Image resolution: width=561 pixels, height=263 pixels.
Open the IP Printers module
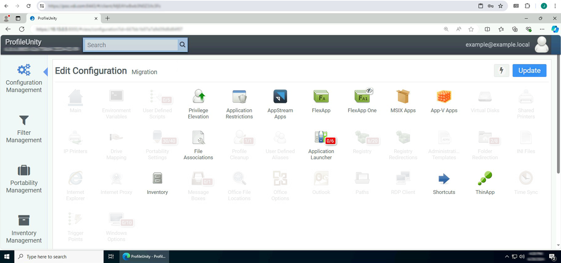pos(75,142)
